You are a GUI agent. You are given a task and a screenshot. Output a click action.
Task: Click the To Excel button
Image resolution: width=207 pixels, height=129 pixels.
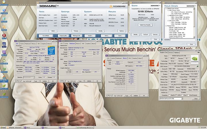point(145,34)
